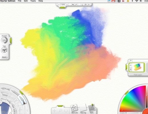Add a new layer
Screen dimensions: 148x114
138,75
